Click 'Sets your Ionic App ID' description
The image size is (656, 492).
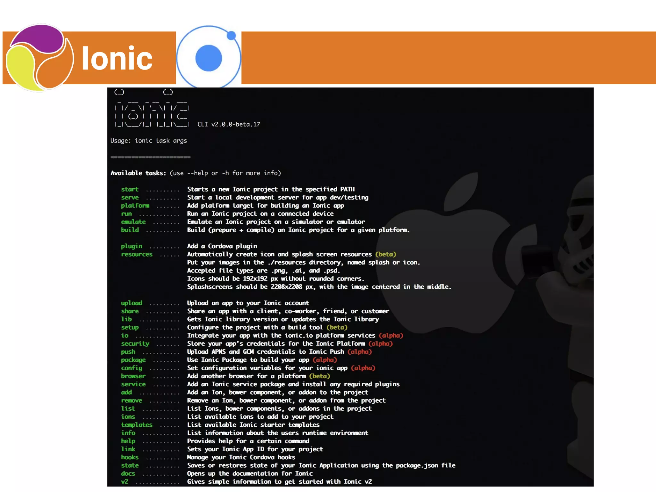coord(255,449)
